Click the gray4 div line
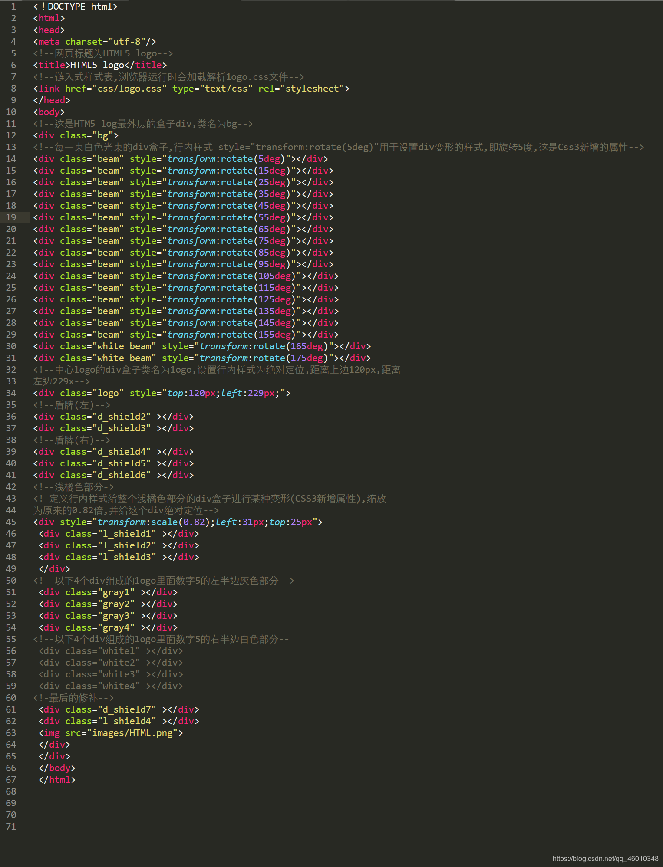 pos(108,627)
